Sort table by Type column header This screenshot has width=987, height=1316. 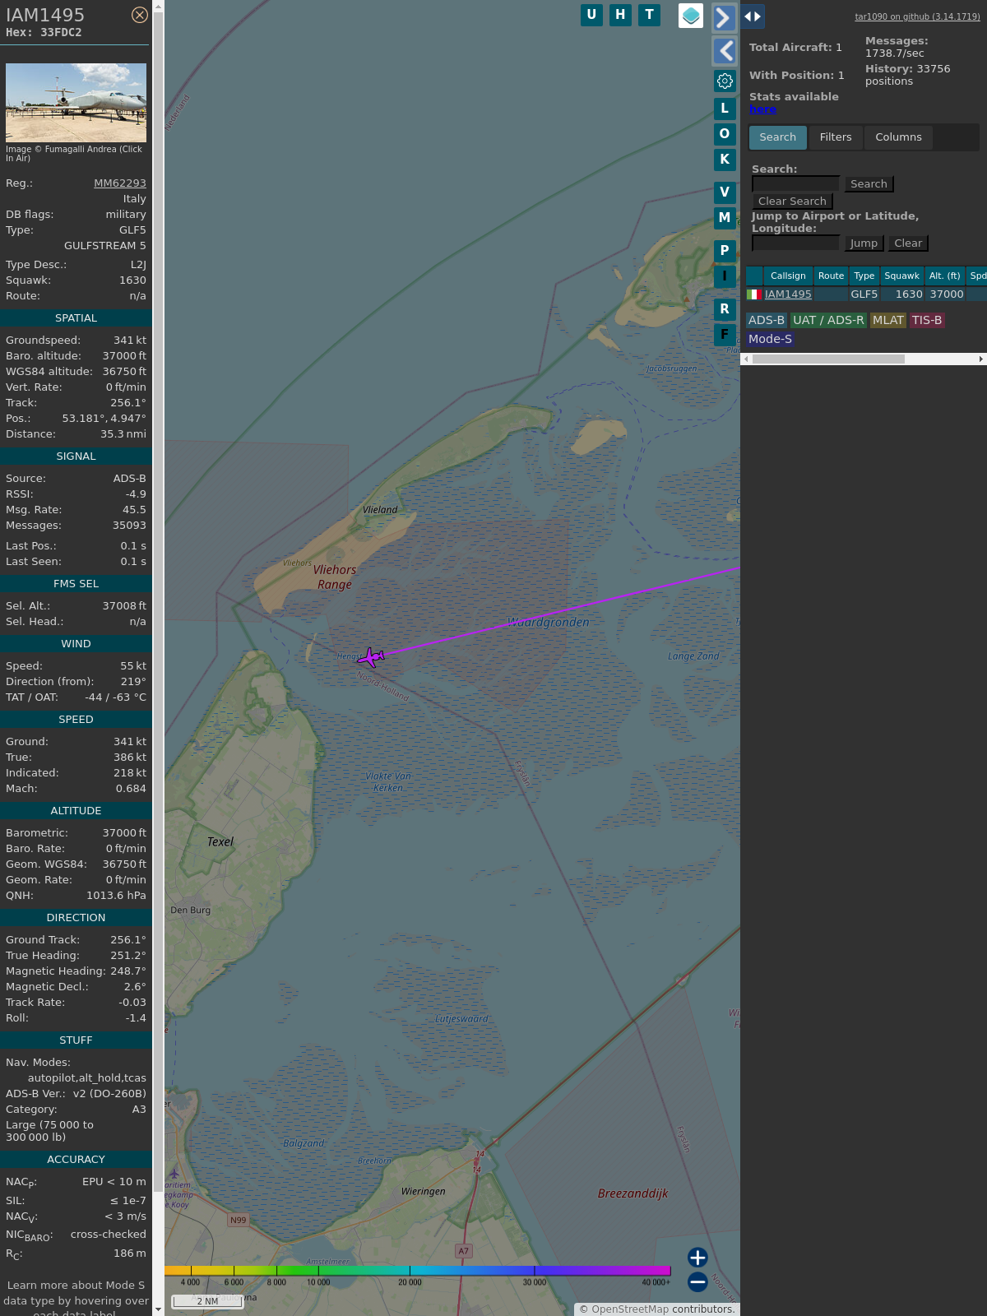(x=864, y=276)
